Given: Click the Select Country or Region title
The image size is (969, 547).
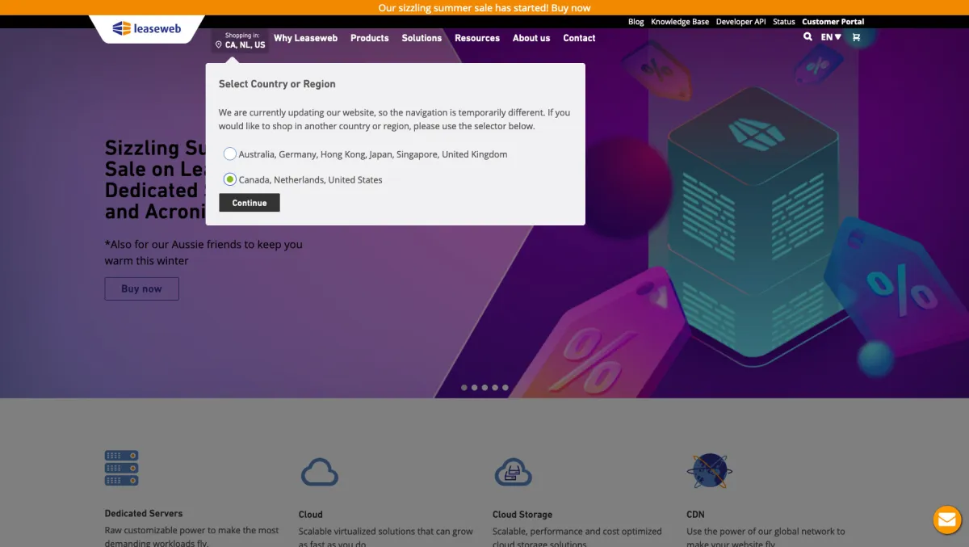Looking at the screenshot, I should (x=277, y=84).
